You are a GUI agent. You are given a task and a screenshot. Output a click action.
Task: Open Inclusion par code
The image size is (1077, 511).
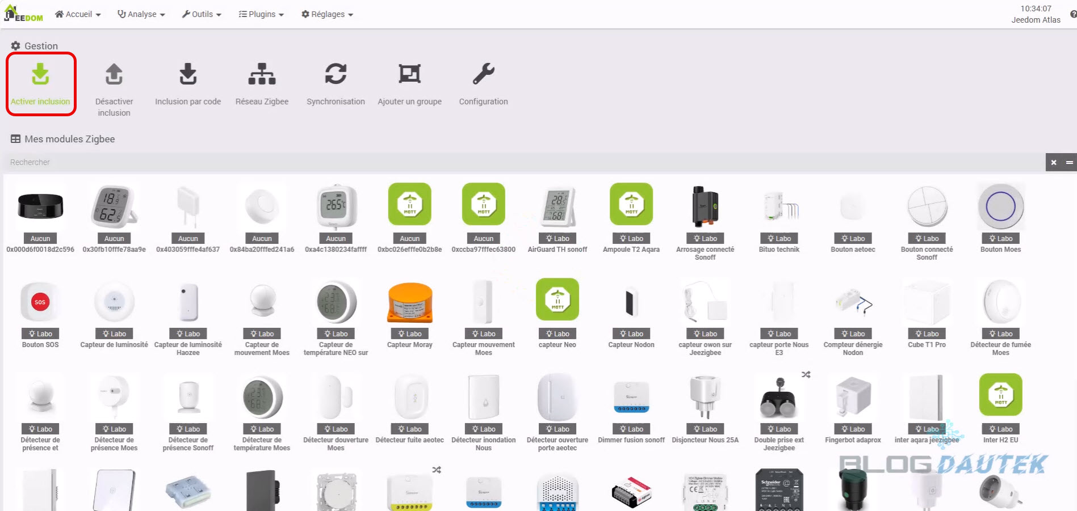coord(188,74)
